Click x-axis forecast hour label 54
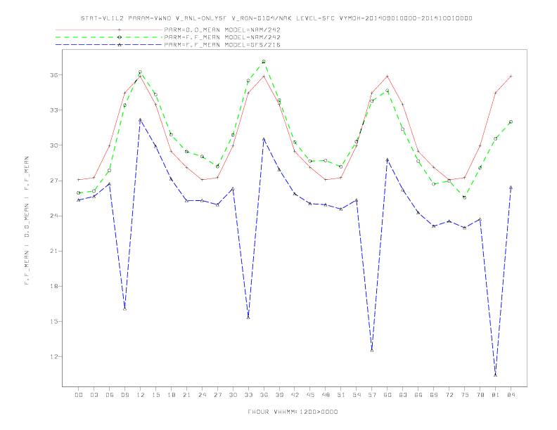 (357, 395)
